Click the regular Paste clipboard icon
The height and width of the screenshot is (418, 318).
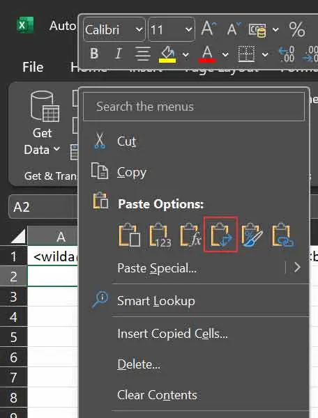pos(129,235)
